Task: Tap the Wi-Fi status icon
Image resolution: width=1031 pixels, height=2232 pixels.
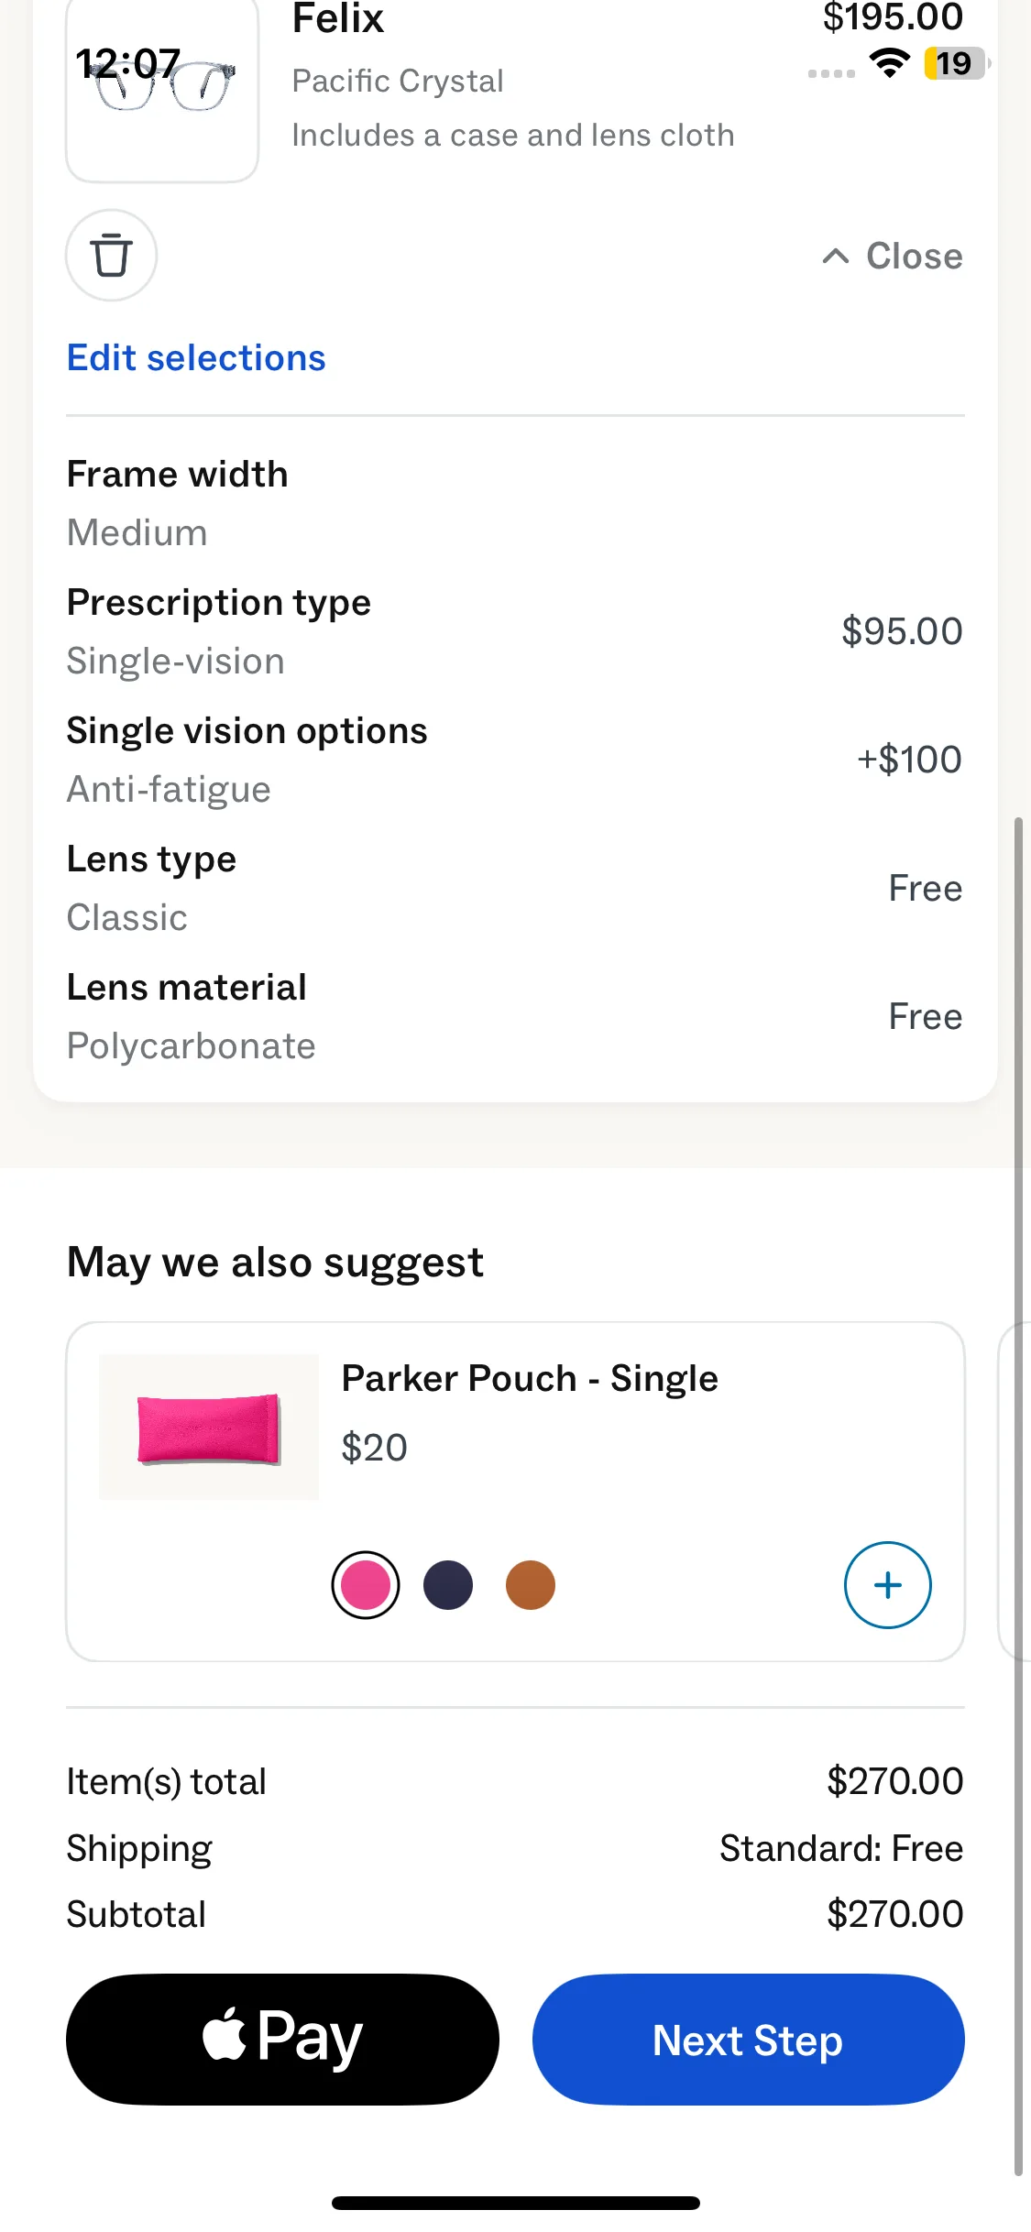Action: 889,63
